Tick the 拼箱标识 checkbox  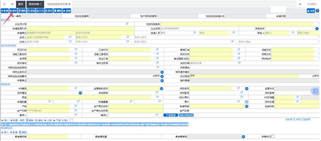(273, 137)
